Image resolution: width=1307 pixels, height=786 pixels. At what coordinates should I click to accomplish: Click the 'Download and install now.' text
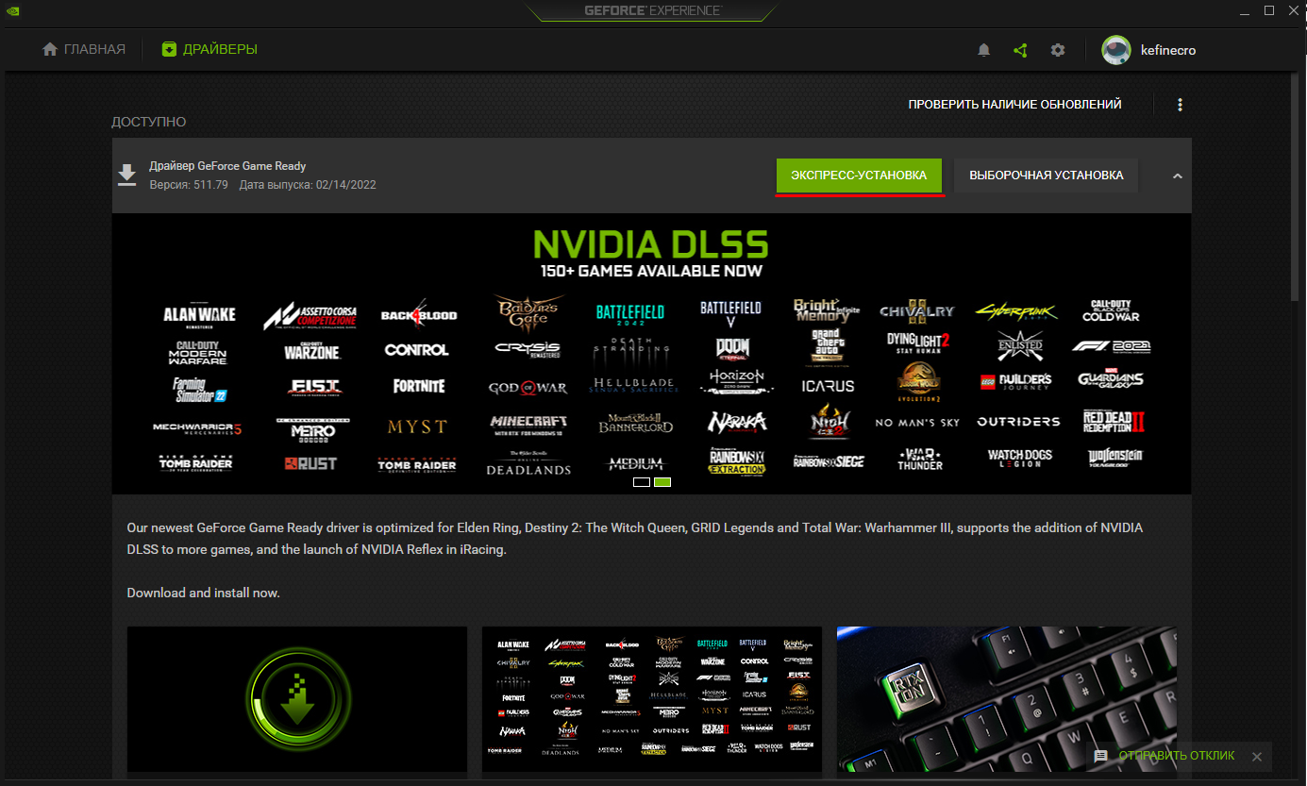point(204,594)
